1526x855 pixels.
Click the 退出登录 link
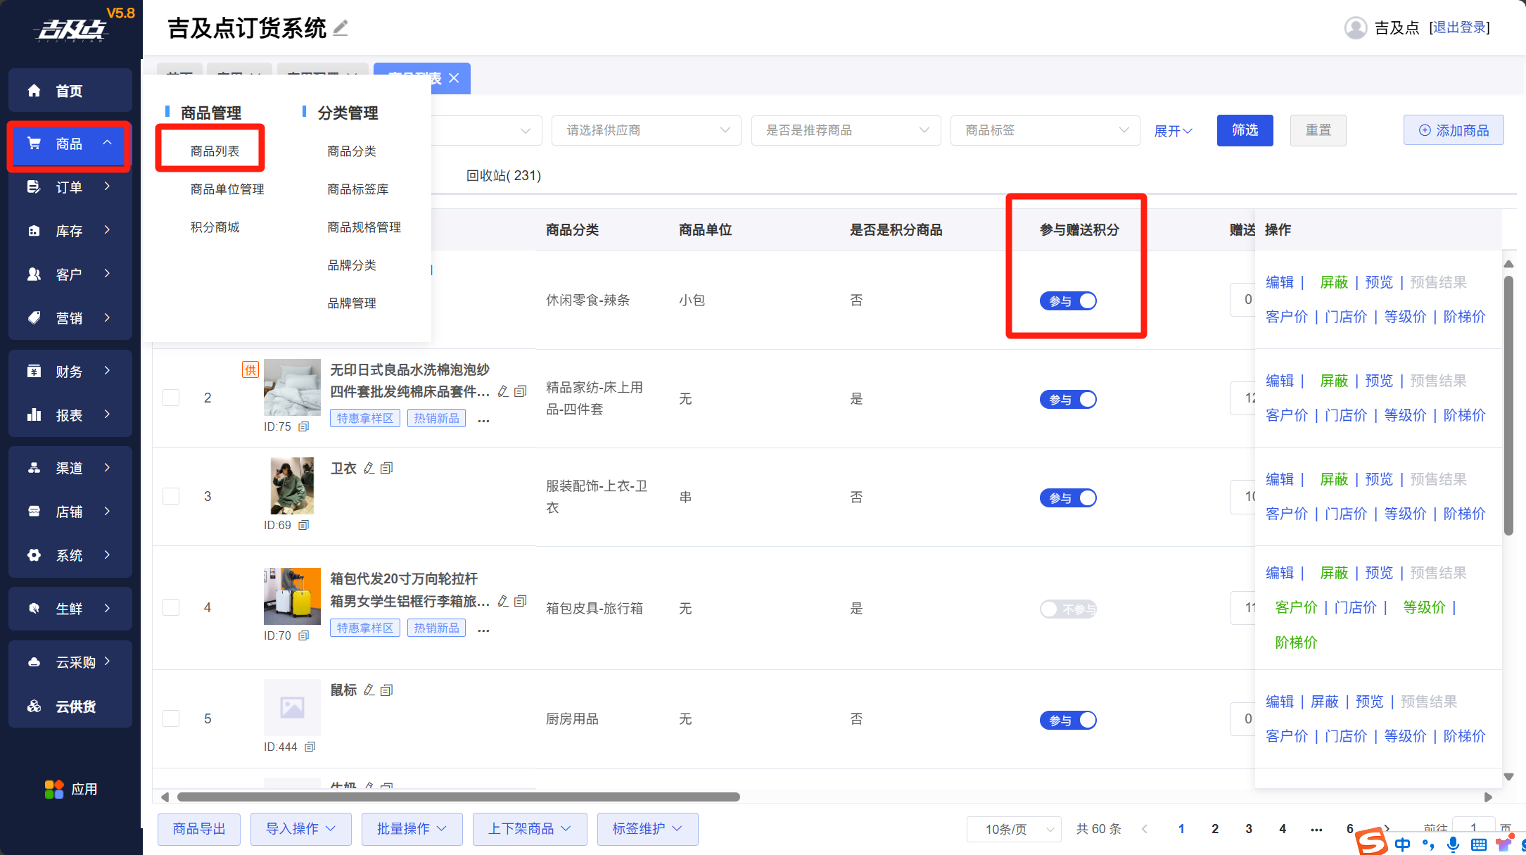[1459, 27]
